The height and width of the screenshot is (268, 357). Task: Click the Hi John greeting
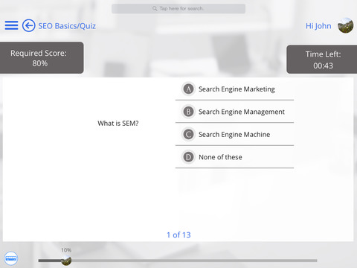click(318, 26)
